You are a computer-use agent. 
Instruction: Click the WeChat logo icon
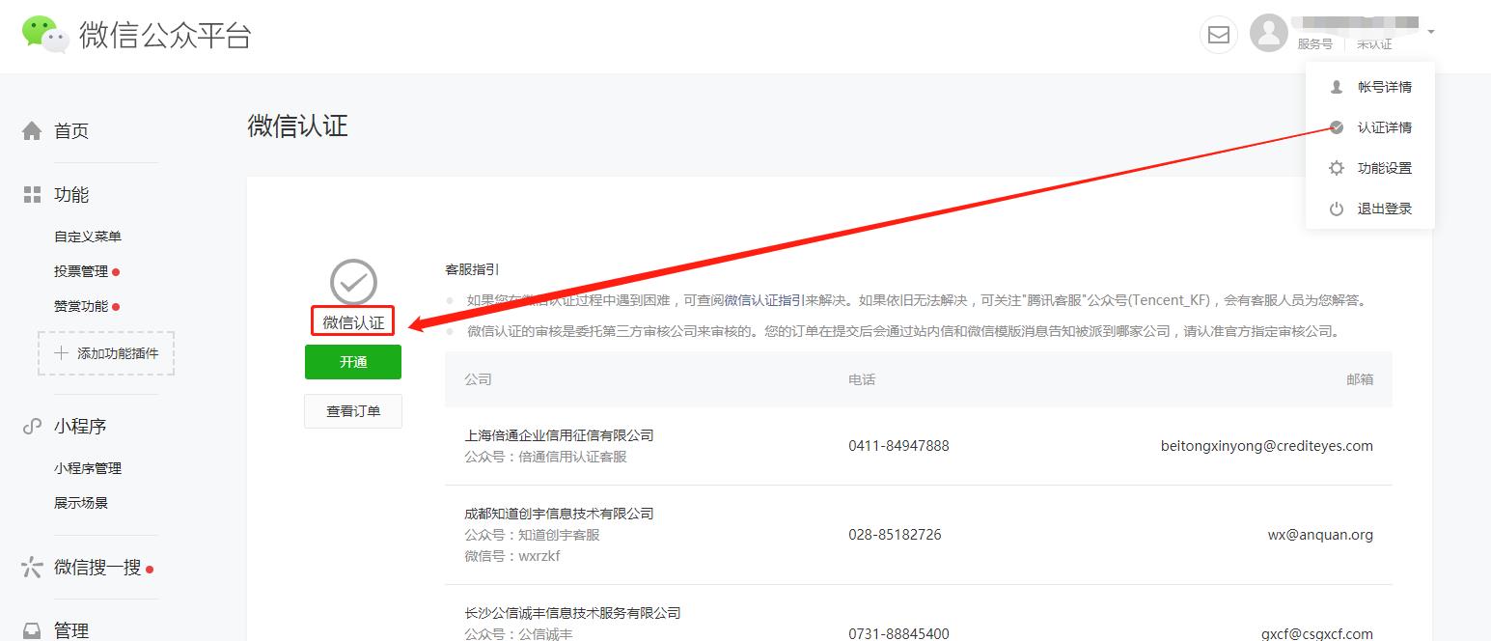coord(45,35)
